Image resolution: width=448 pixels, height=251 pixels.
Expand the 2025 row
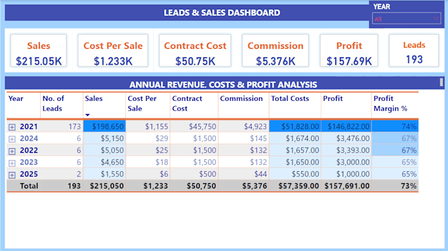click(12, 175)
